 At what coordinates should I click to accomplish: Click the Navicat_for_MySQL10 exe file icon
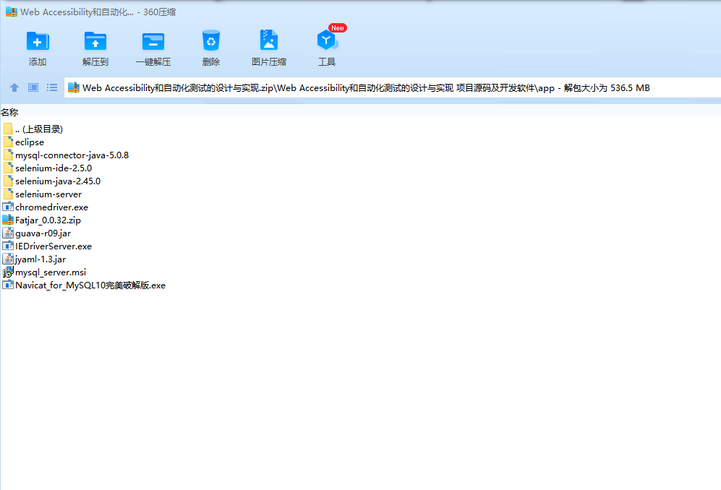click(8, 285)
